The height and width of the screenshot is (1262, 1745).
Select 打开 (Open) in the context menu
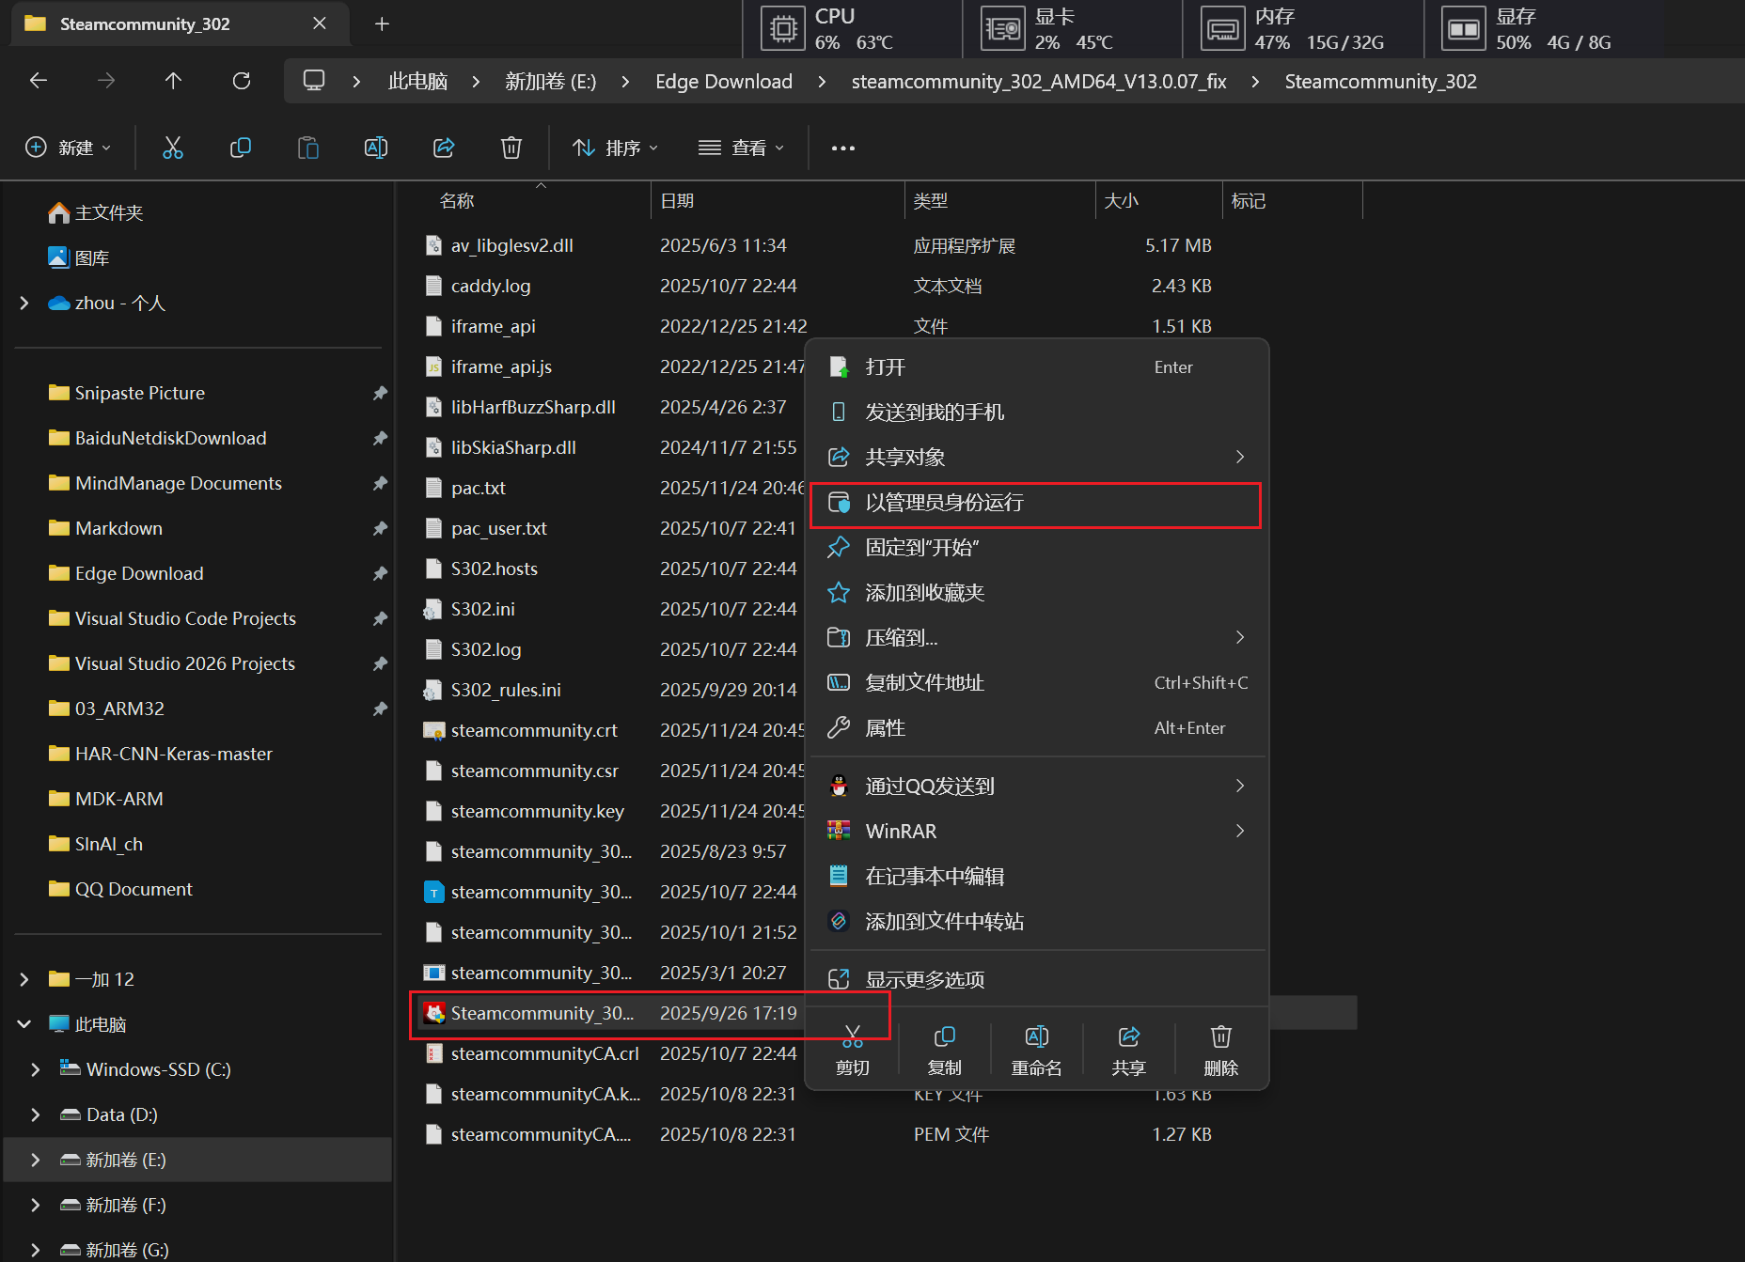tap(1037, 366)
